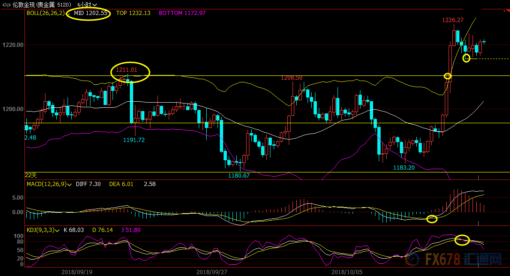
Task: Click the TOP 1232.13 value
Action: [x=133, y=13]
